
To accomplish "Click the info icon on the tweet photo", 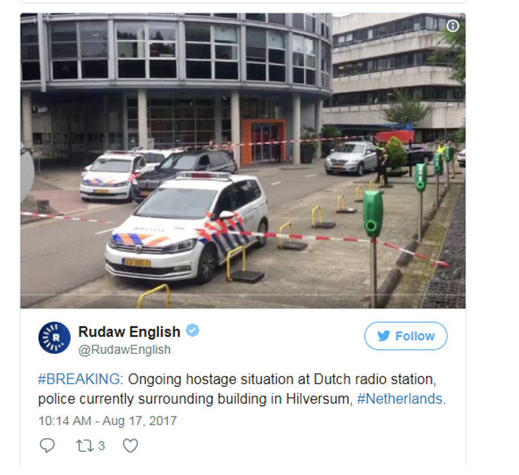I will coord(452,26).
